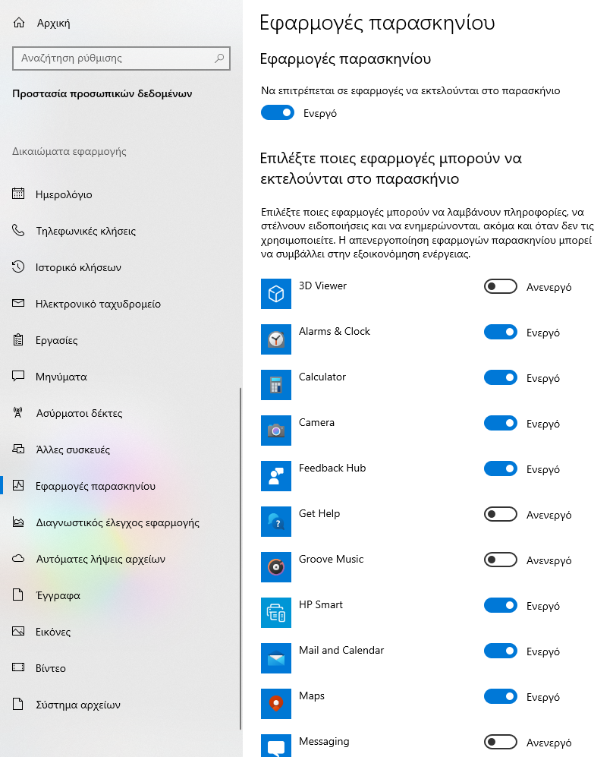The image size is (613, 757).
Task: Click the Camera app icon
Action: (276, 431)
